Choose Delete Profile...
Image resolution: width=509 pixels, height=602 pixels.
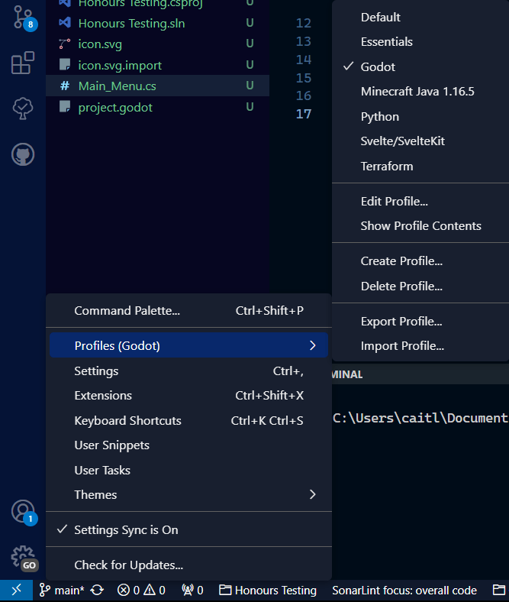(420, 286)
